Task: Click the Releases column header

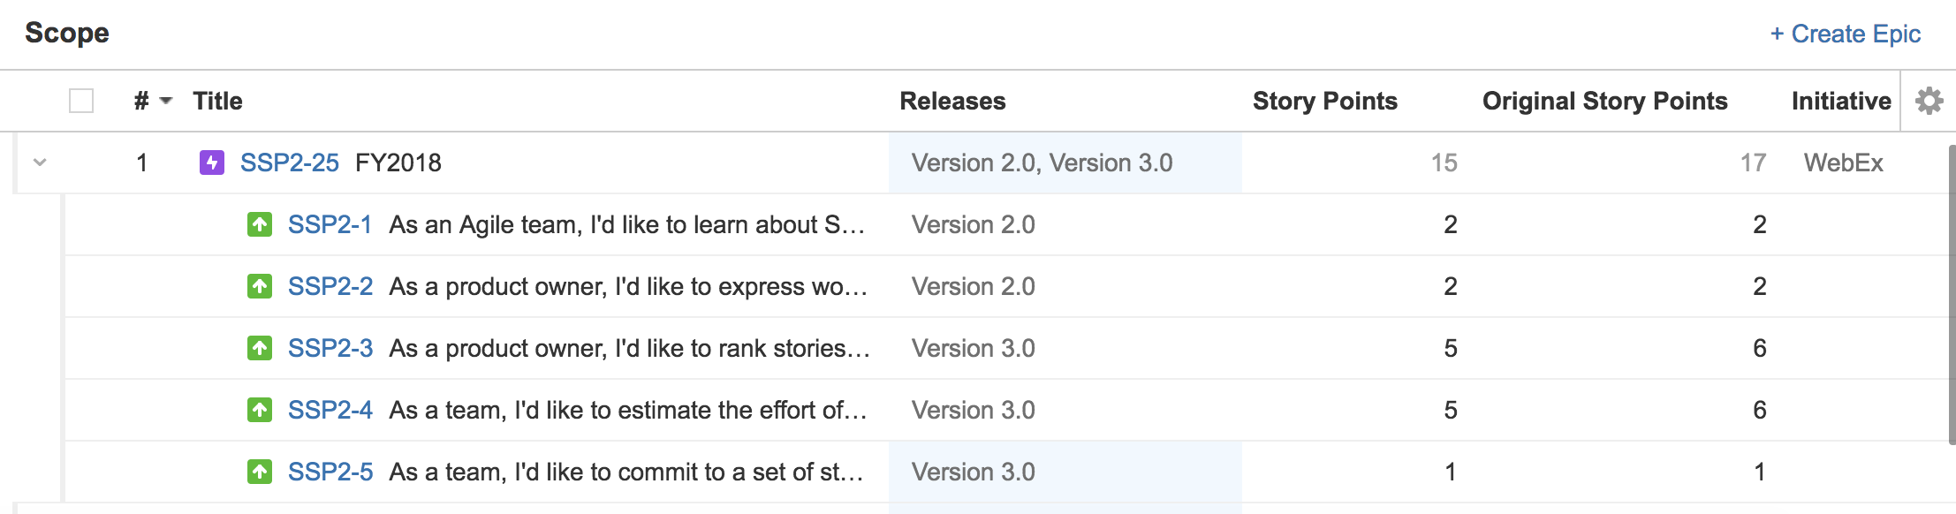Action: click(x=952, y=101)
